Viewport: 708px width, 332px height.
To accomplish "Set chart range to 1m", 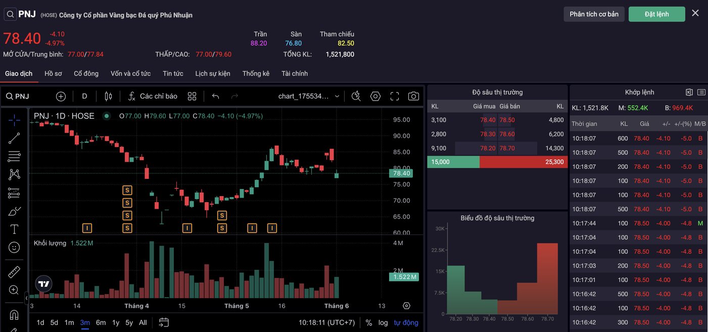I will [69, 322].
